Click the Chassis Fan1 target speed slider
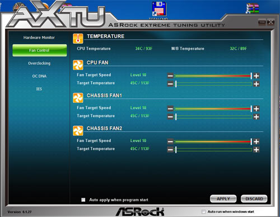 click(213, 108)
